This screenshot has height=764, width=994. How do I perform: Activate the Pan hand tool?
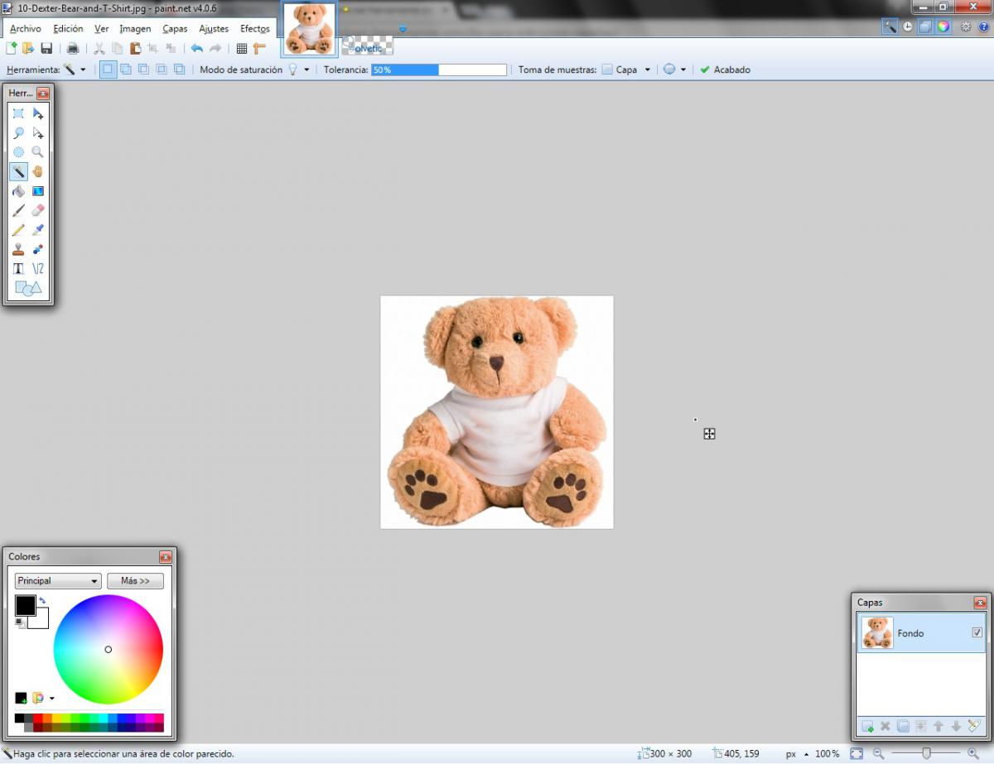pyautogui.click(x=37, y=171)
